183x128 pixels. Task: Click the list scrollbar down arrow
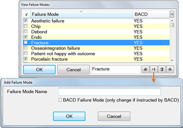[x=172, y=60]
